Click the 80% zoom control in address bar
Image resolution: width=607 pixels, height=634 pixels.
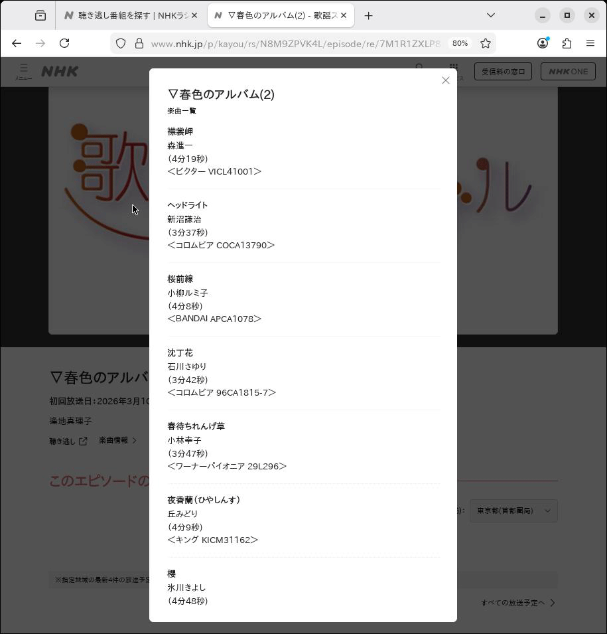[462, 43]
